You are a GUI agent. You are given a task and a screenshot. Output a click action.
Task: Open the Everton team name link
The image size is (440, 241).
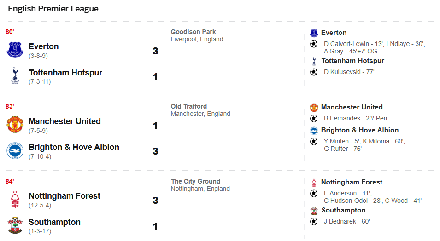[x=44, y=46]
